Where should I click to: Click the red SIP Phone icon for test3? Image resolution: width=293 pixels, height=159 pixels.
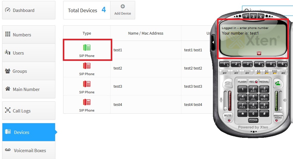pyautogui.click(x=87, y=84)
